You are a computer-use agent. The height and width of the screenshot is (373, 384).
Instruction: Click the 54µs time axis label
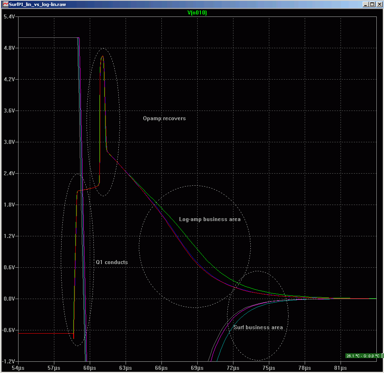tap(18, 368)
